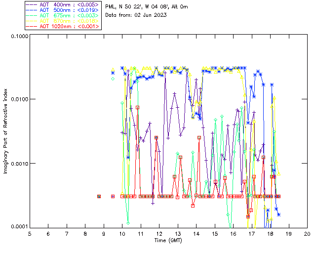
Task: Click the yellow triangle marker near hour 9.5
Action: 113,70
